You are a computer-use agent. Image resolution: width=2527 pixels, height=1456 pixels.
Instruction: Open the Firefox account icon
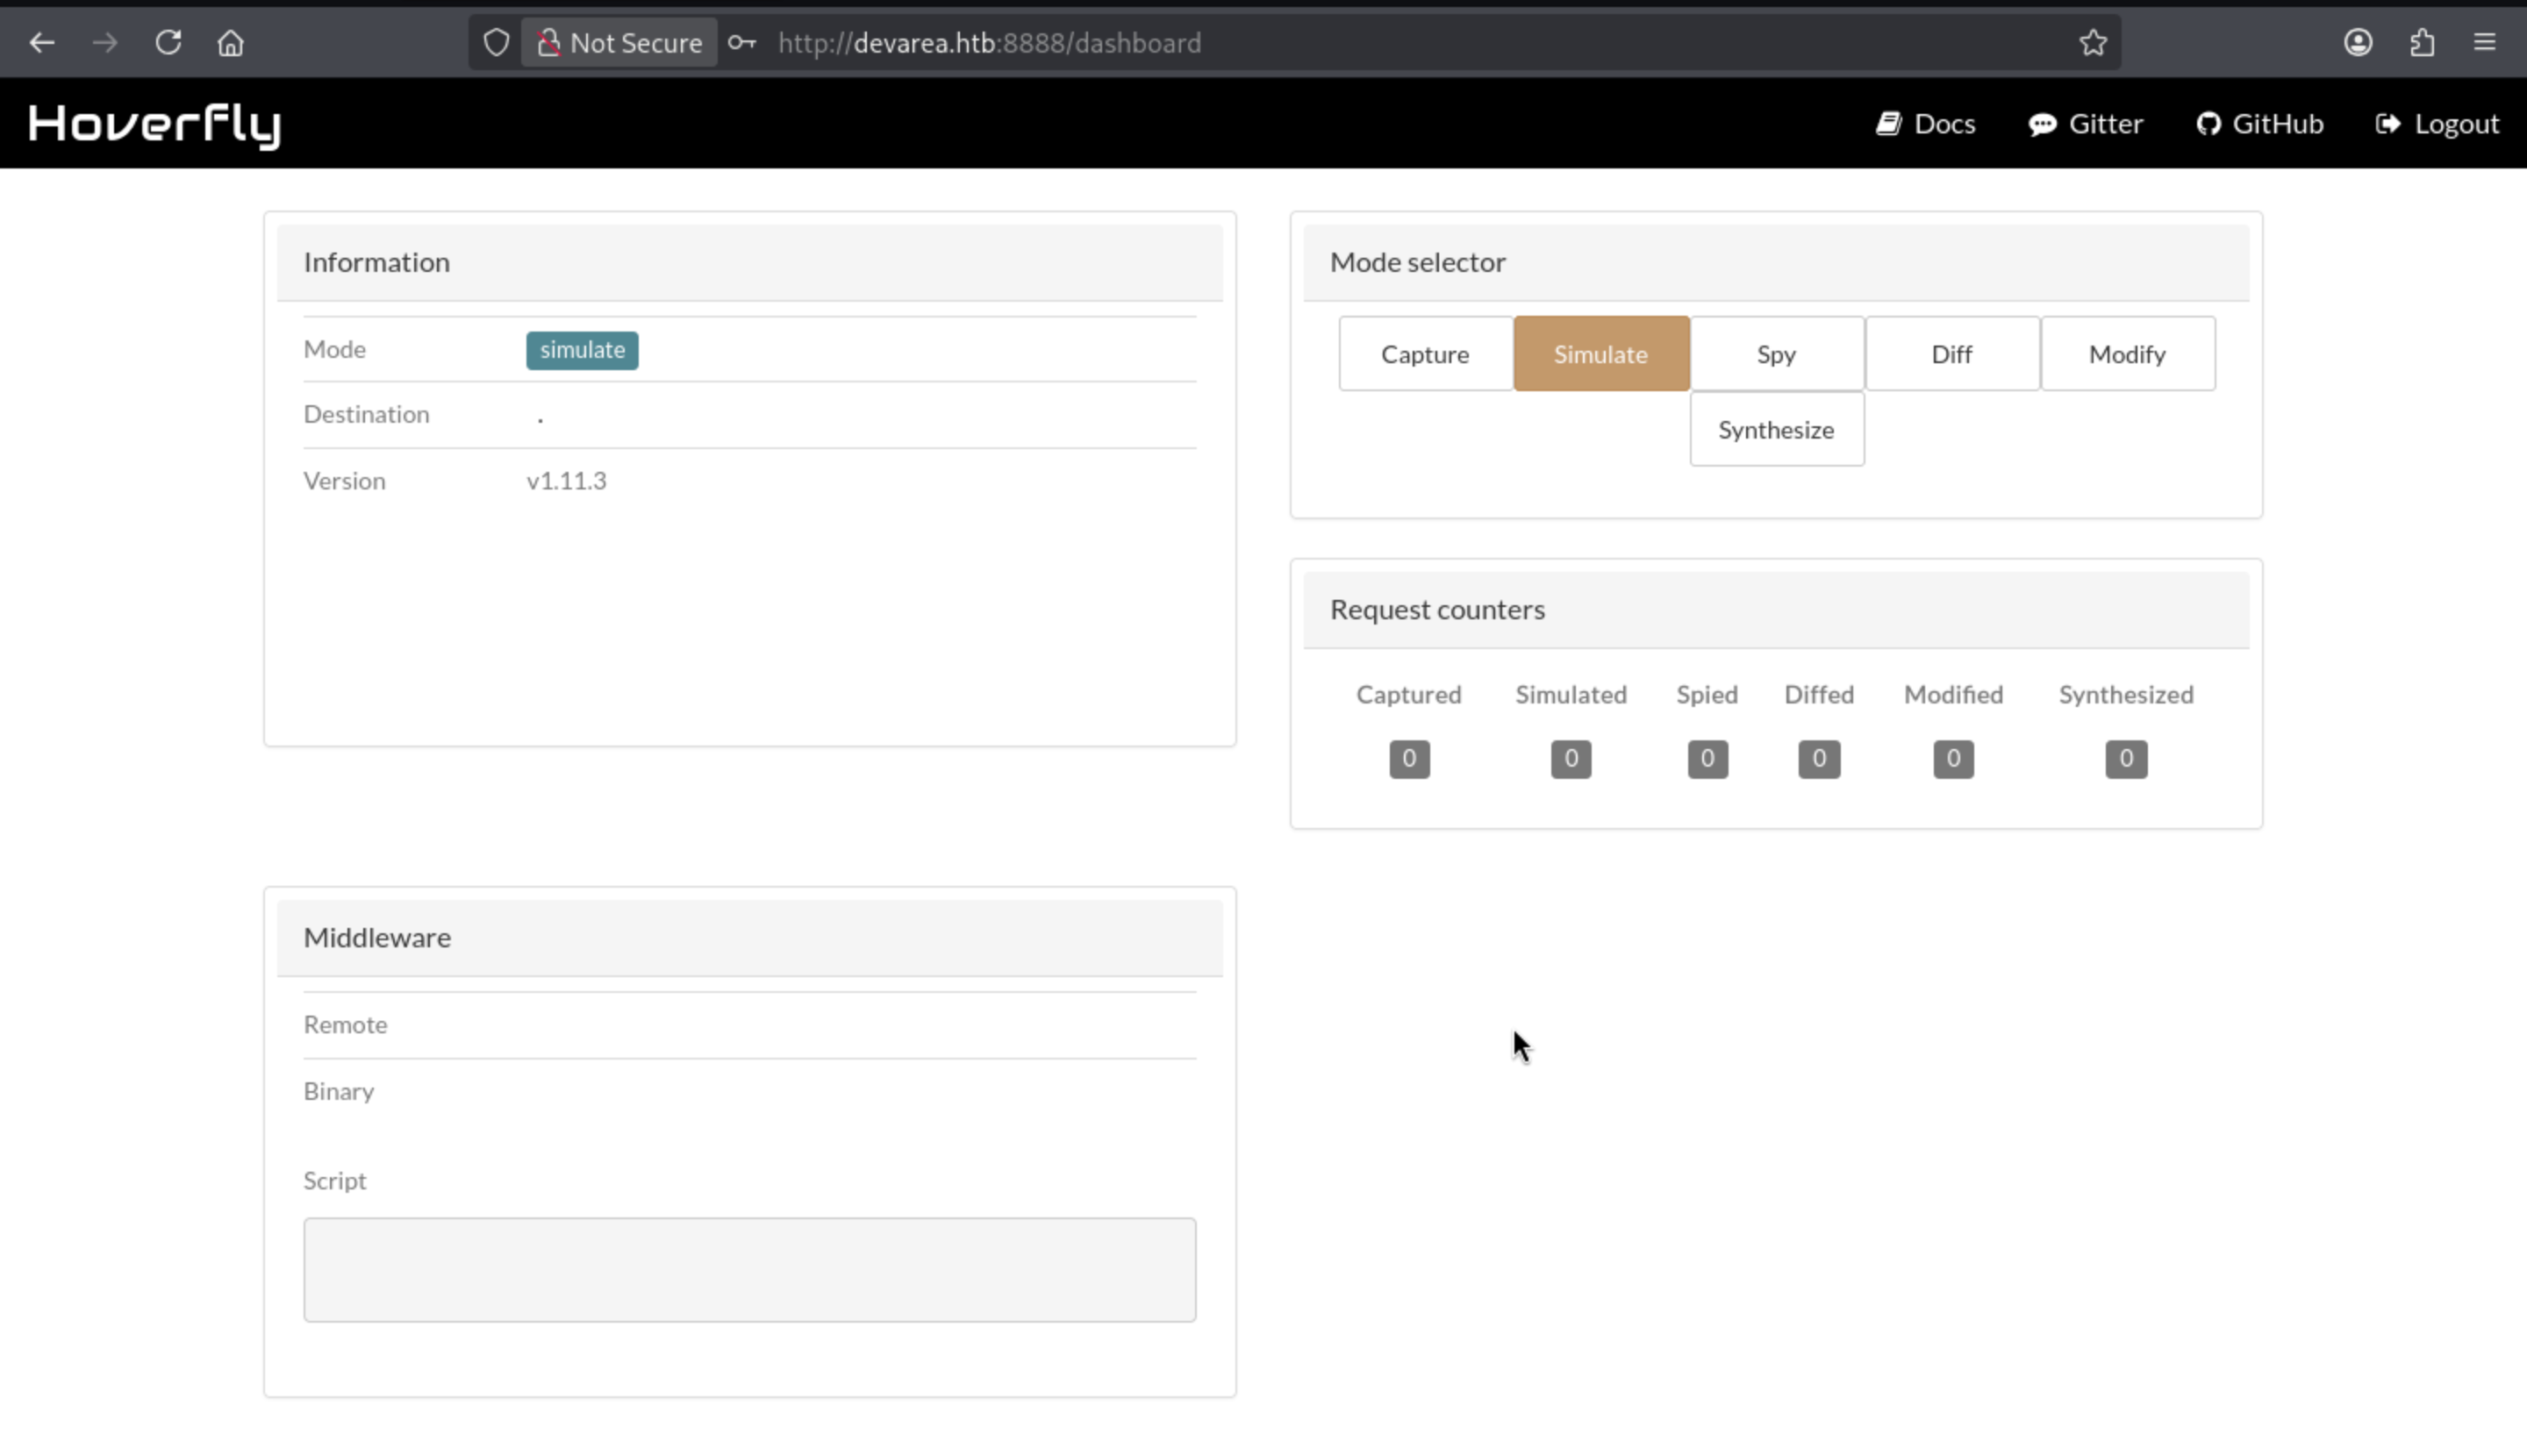tap(2358, 43)
